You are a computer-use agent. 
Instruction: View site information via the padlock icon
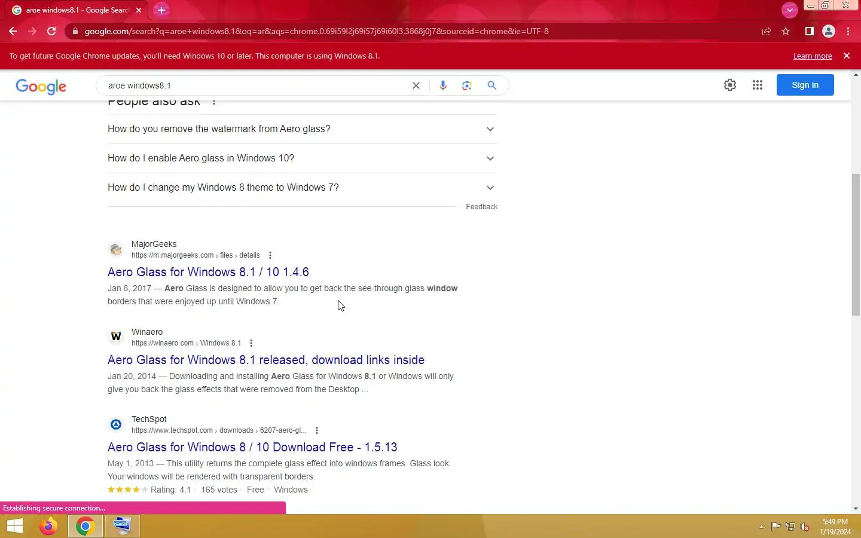(x=75, y=31)
